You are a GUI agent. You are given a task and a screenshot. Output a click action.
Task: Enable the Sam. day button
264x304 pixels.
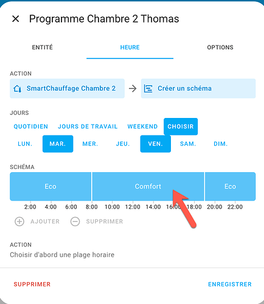click(188, 143)
